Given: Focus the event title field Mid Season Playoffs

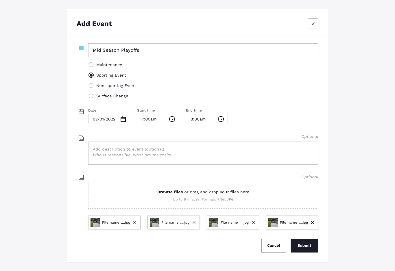Looking at the screenshot, I should pos(203,50).
